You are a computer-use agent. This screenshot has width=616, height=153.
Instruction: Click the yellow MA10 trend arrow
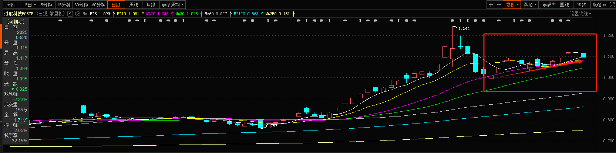(x=143, y=14)
